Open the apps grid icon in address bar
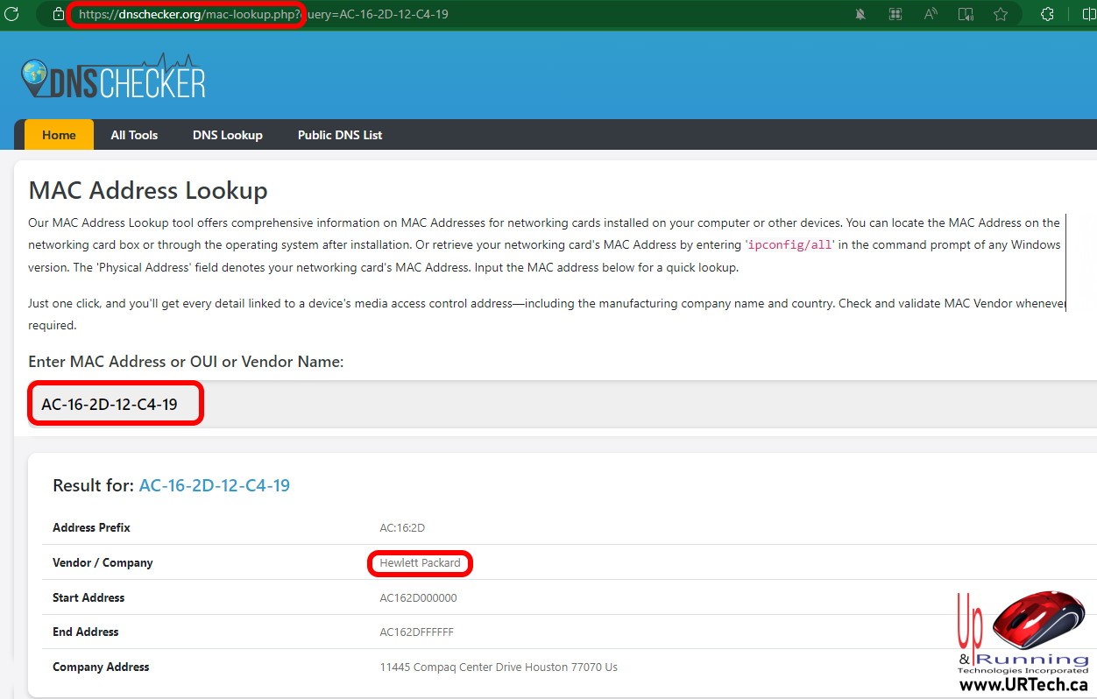 (x=895, y=14)
